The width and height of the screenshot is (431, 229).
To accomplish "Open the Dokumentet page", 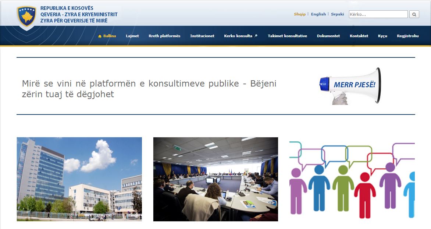I will coord(329,36).
